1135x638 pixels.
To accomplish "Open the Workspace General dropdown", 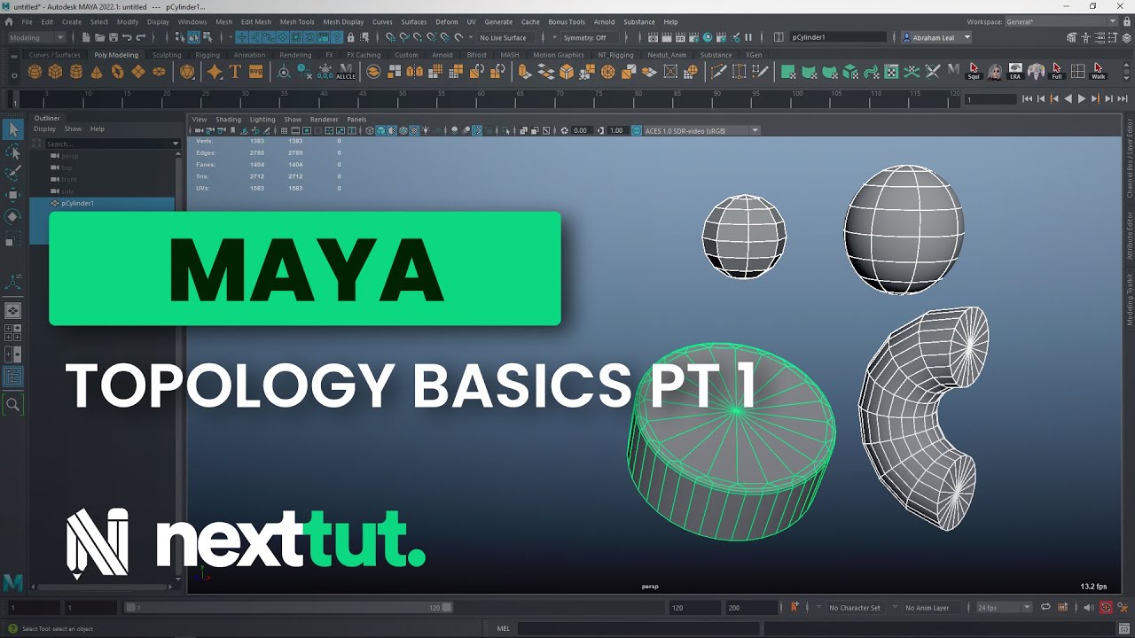I will pyautogui.click(x=1063, y=21).
